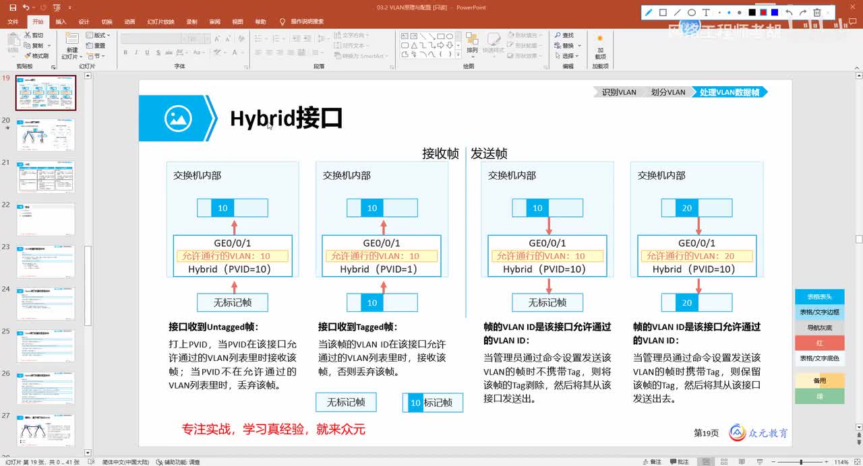Pick blue color in annotation toolbar

pos(774,12)
